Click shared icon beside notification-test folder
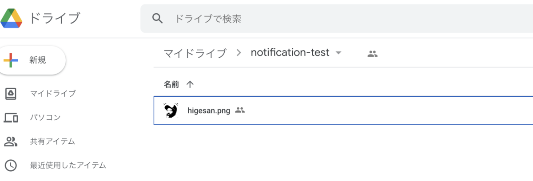This screenshot has width=533, height=181. tap(372, 54)
